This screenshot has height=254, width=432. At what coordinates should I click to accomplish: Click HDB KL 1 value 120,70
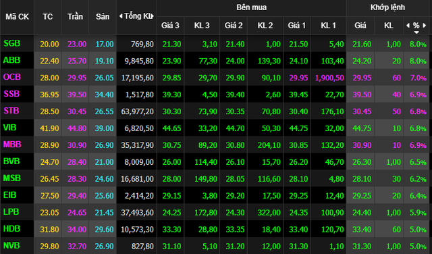tap(333, 230)
